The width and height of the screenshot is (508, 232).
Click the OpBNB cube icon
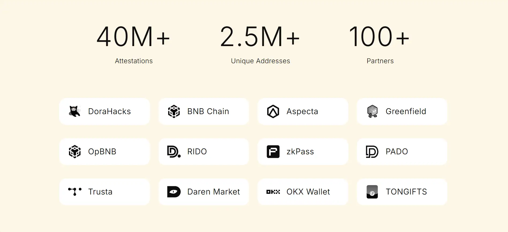pos(75,152)
